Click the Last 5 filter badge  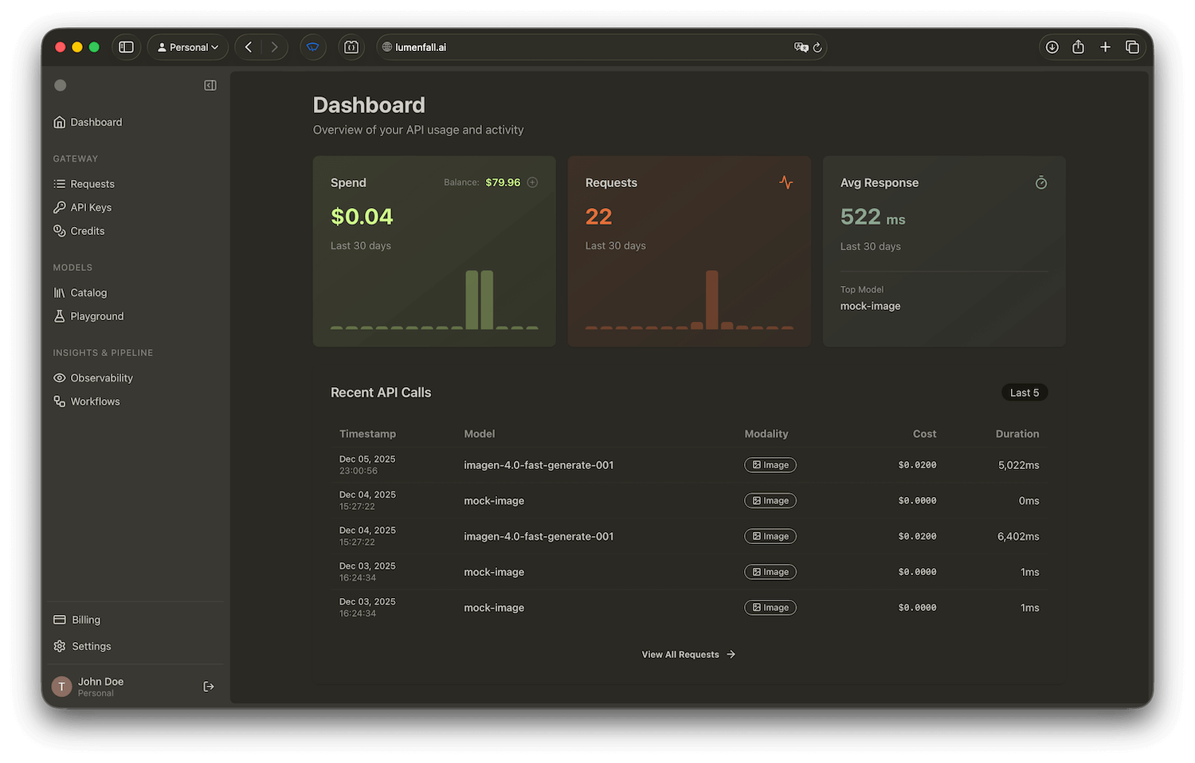pyautogui.click(x=1024, y=392)
